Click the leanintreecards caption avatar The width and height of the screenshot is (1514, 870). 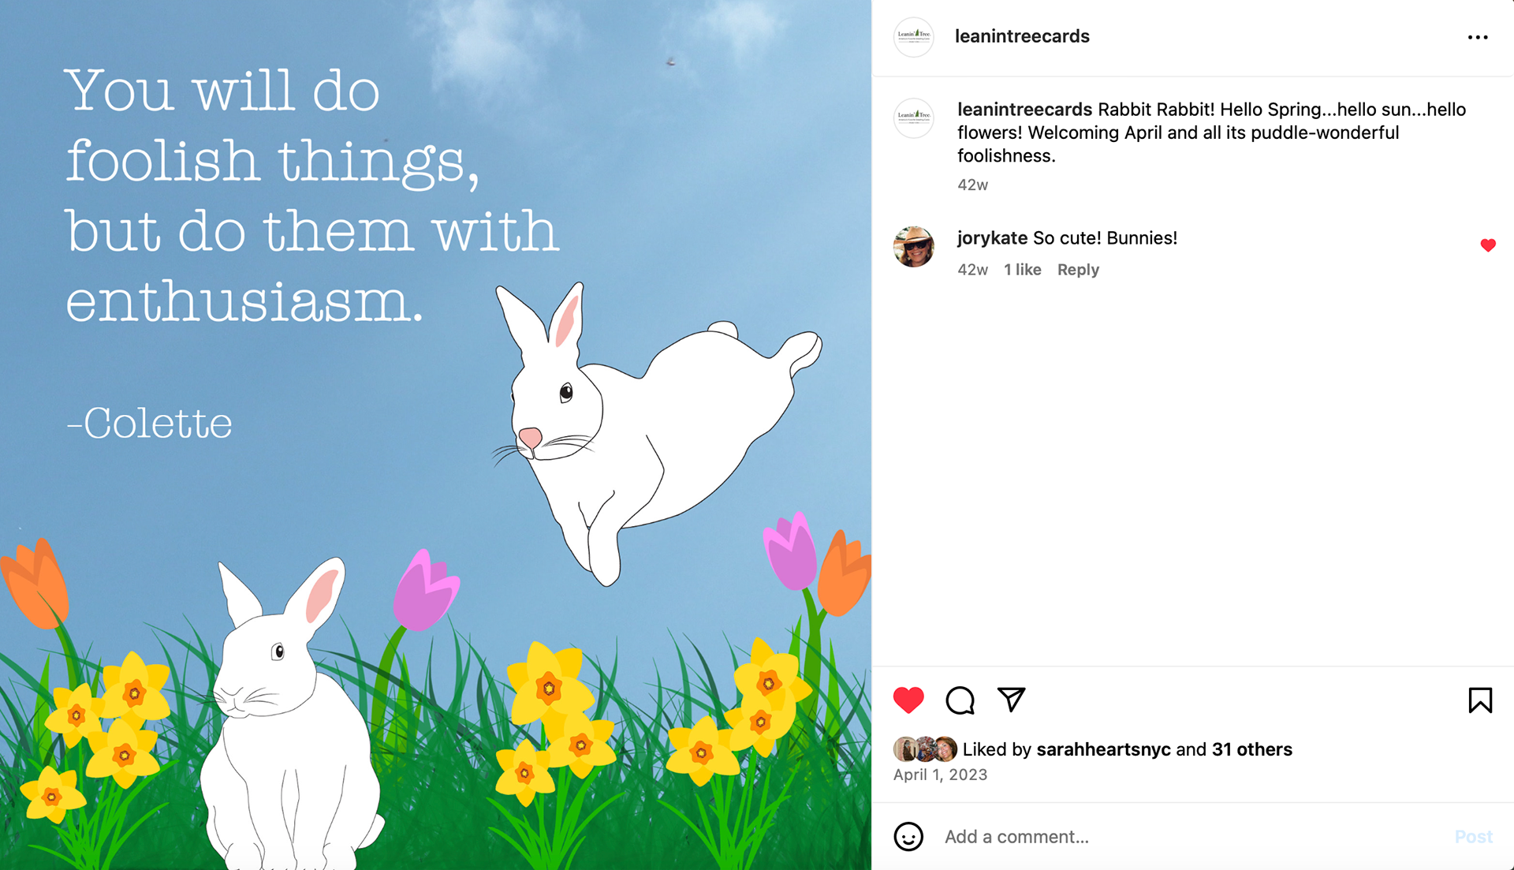pyautogui.click(x=914, y=118)
